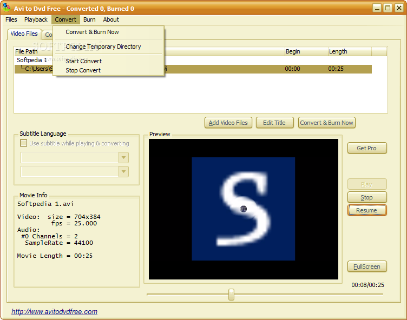Click the Get Pro button
The height and width of the screenshot is (320, 407).
tap(367, 148)
